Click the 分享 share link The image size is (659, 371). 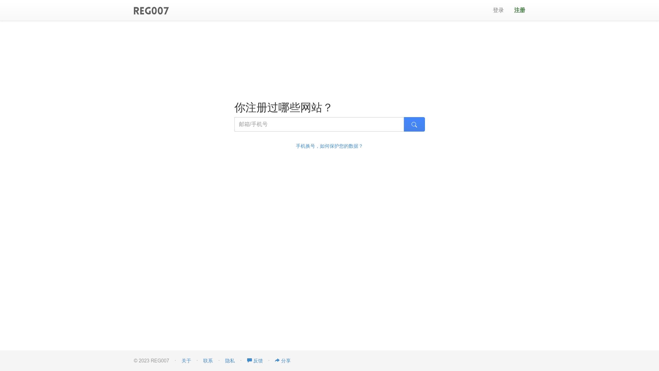(283, 361)
